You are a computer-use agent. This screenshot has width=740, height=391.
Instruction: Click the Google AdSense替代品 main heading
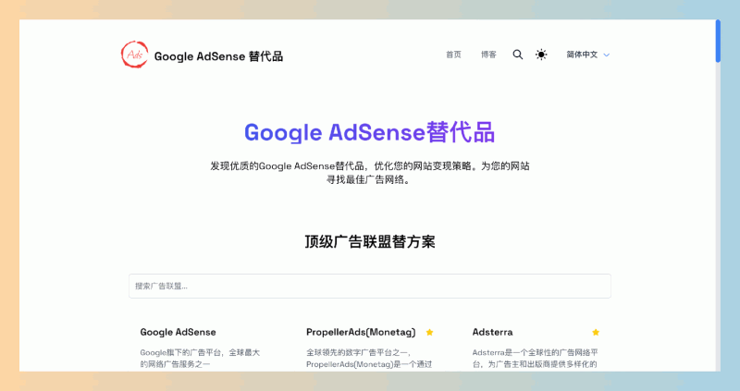369,132
